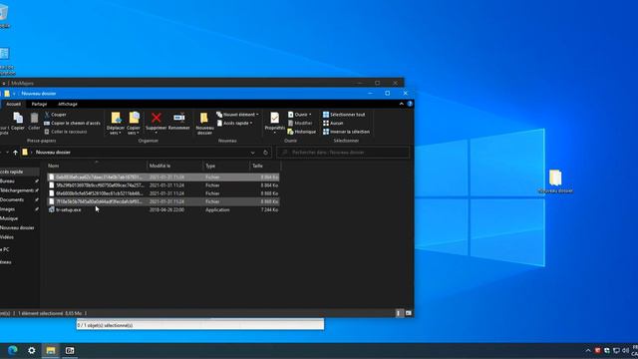Image resolution: width=638 pixels, height=359 pixels.
Task: Click Nouveau dossier in the address bar
Action: click(x=53, y=153)
